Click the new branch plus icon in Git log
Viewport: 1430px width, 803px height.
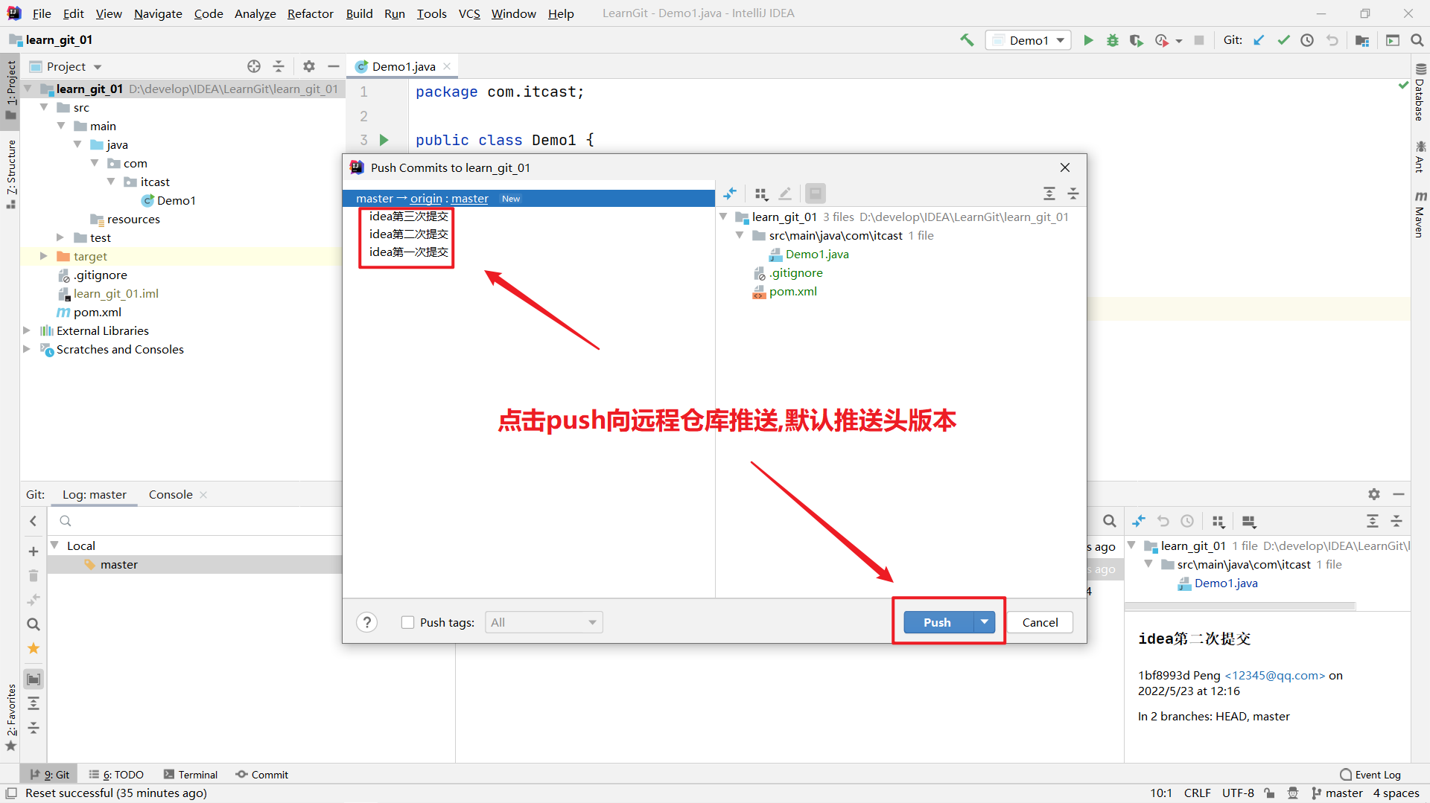point(34,551)
